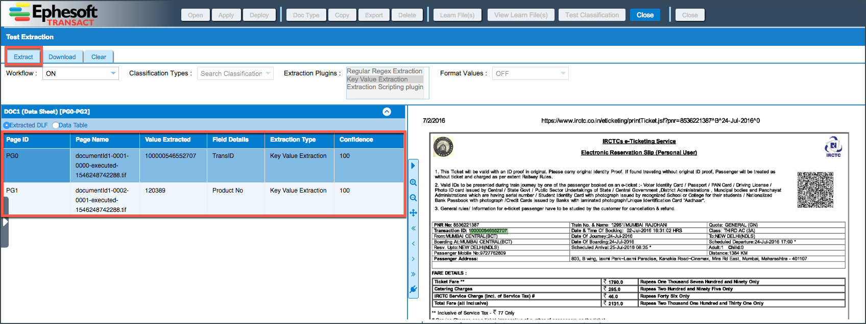Select the Data Table radio button

tap(55, 125)
